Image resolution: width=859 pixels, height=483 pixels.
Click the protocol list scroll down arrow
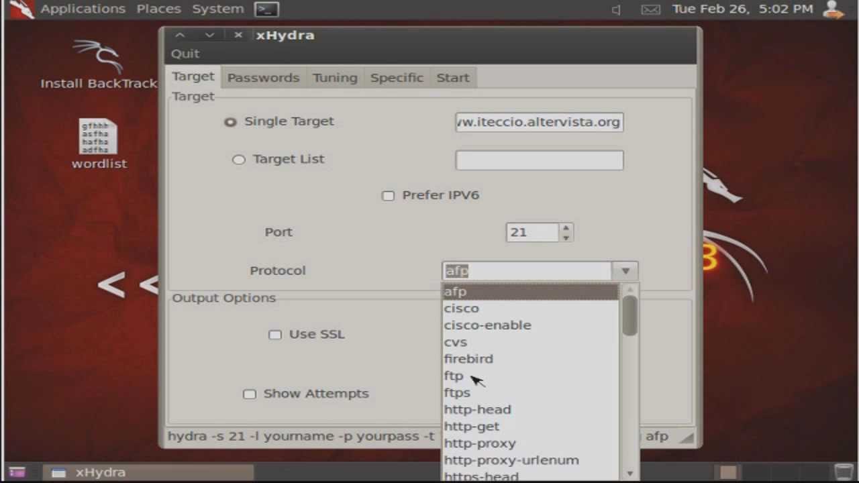[x=629, y=474]
